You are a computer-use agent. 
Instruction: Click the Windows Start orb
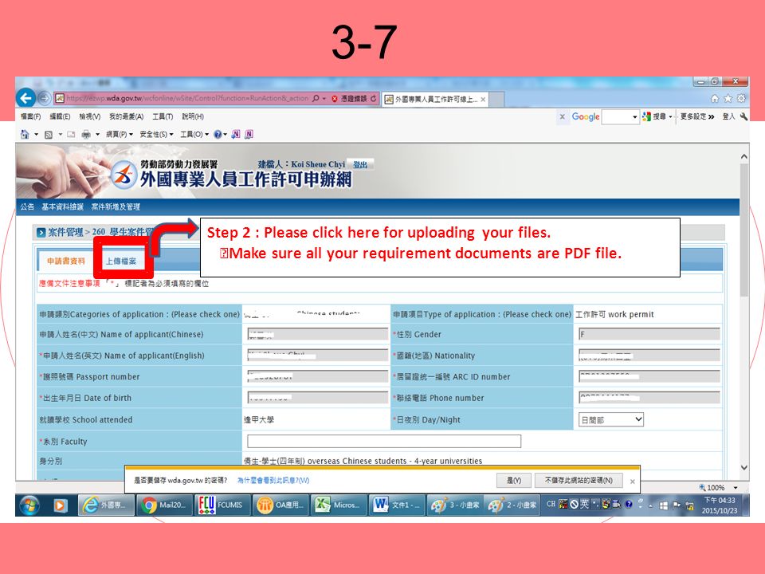coord(29,505)
